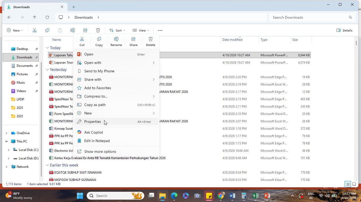Click the toolbar Cut scissors icon
Image resolution: width=361 pixels, height=202 pixels.
point(35,30)
